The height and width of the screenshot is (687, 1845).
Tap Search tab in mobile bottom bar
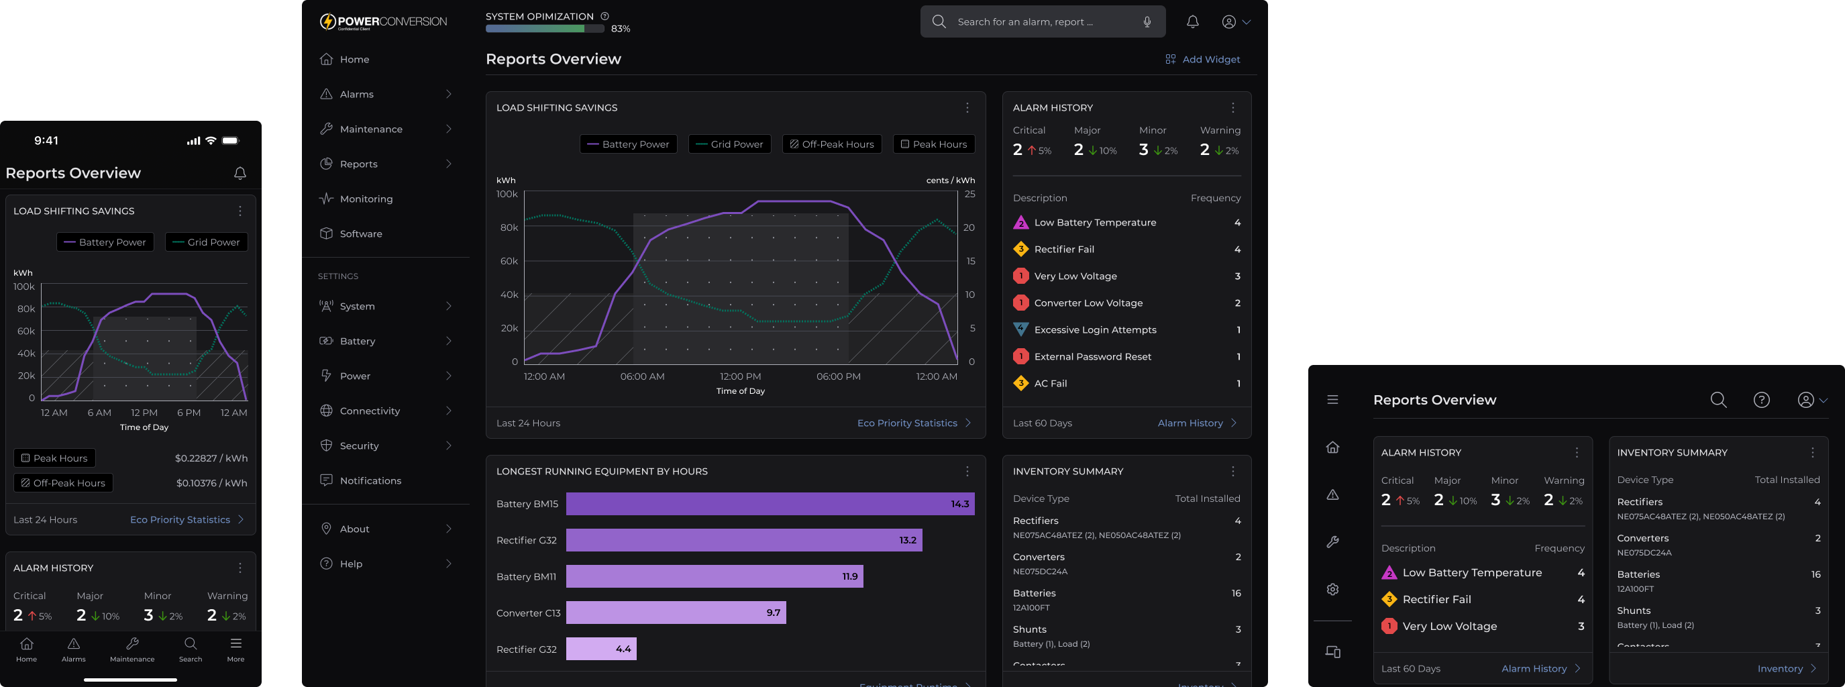coord(191,649)
